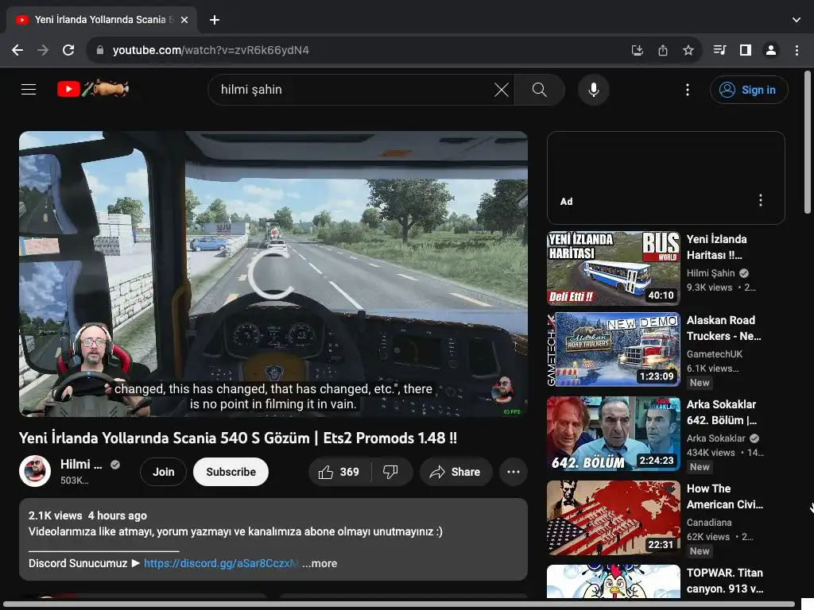Go to YouTube home via logo
814x610 pixels.
click(93, 89)
